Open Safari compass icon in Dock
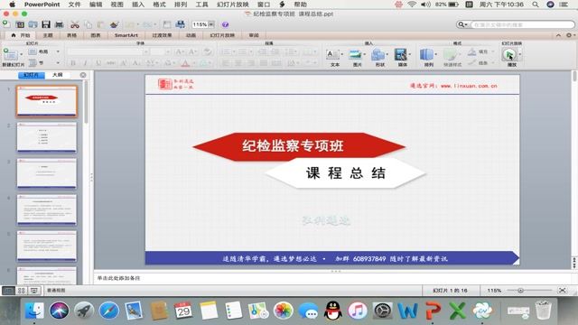Screen dimensions: 578x325 (108, 311)
